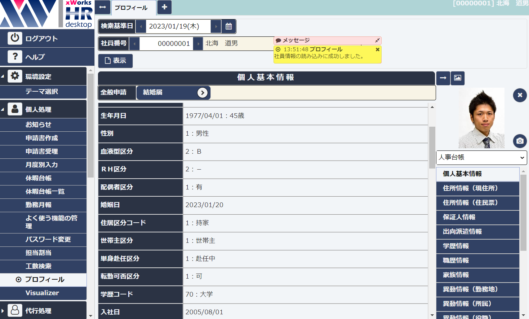Advance employee number to next
529x319 pixels.
tap(198, 44)
